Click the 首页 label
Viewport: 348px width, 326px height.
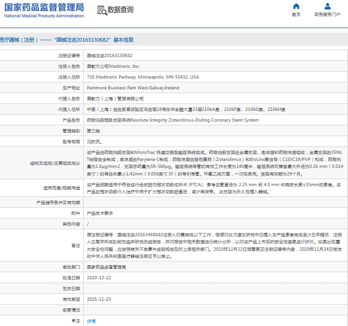pyautogui.click(x=296, y=14)
